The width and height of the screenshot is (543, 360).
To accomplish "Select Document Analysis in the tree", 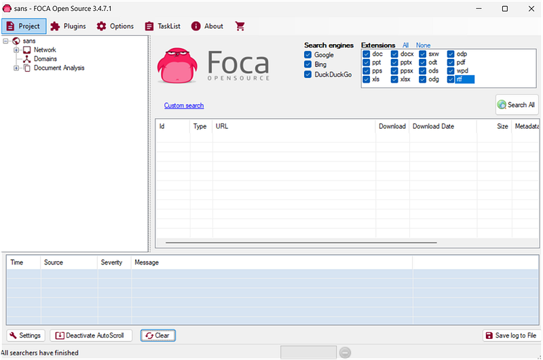I will [59, 68].
